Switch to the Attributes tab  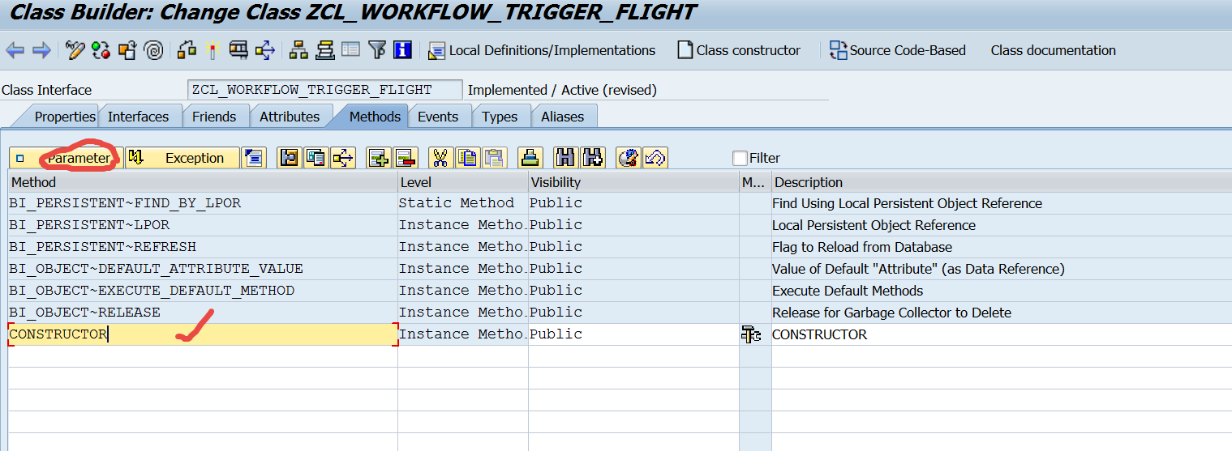pyautogui.click(x=290, y=117)
